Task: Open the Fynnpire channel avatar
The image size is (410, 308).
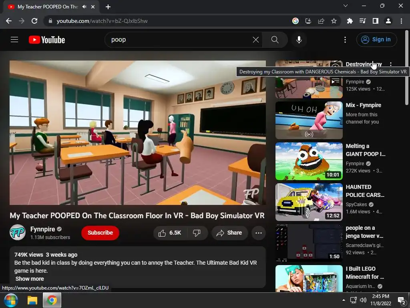Action: coord(18,232)
